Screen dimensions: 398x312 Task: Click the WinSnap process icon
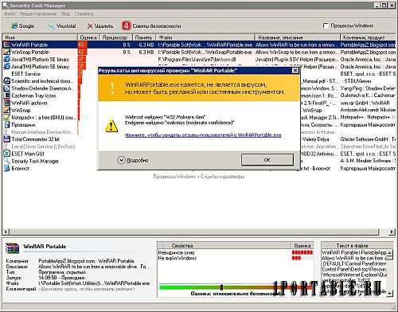[7, 110]
